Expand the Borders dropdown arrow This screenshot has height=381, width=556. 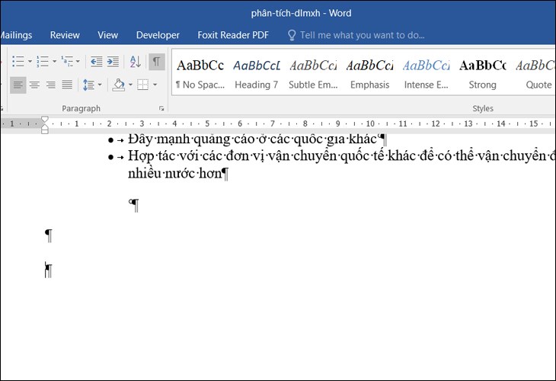[x=155, y=85]
